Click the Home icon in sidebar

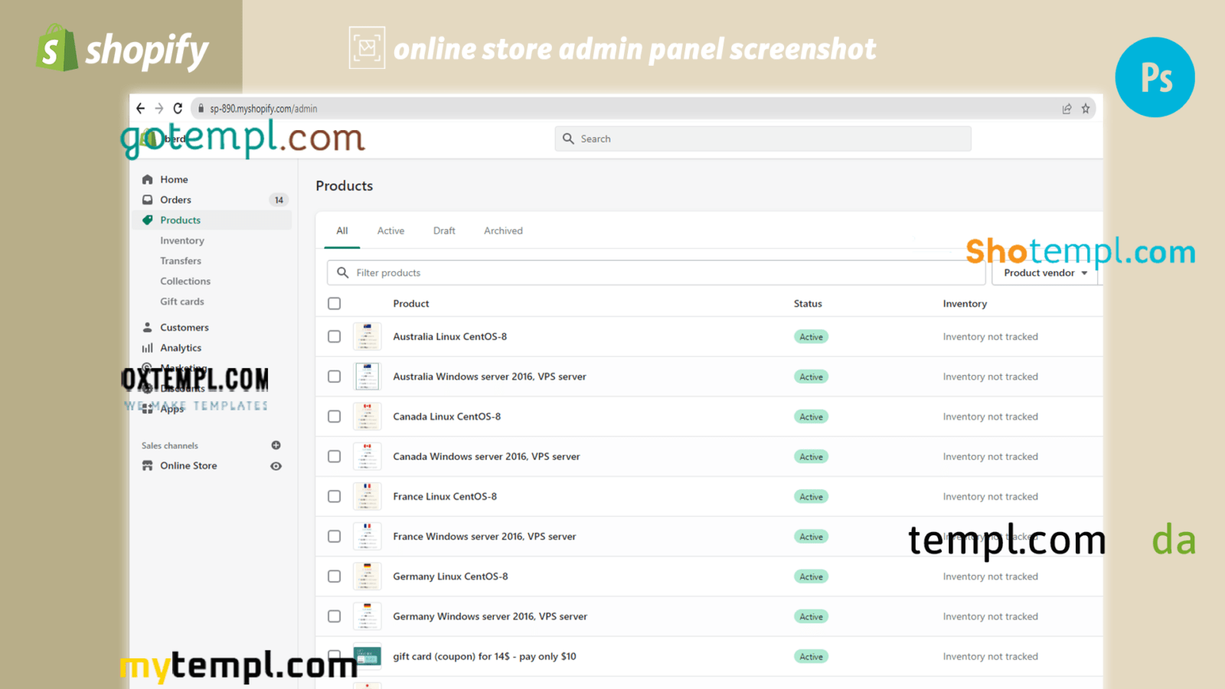click(x=148, y=179)
